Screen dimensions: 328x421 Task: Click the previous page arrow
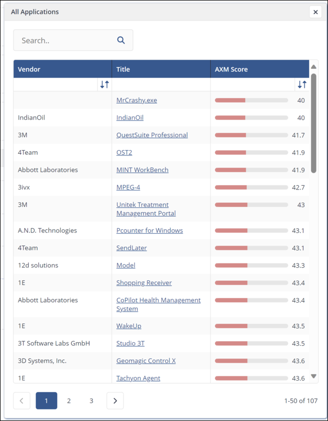pyautogui.click(x=21, y=401)
